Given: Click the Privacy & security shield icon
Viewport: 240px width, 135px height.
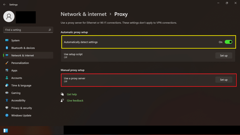Looking at the screenshot, I should click(x=7, y=108).
